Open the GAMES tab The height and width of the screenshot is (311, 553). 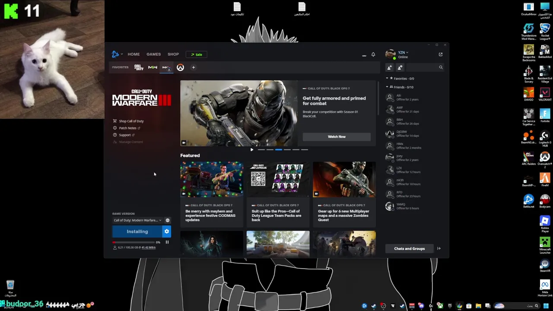coord(153,54)
